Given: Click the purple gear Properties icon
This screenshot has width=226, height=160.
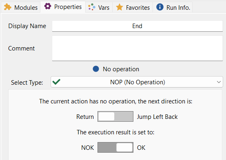Looking at the screenshot, I should tap(48, 7).
